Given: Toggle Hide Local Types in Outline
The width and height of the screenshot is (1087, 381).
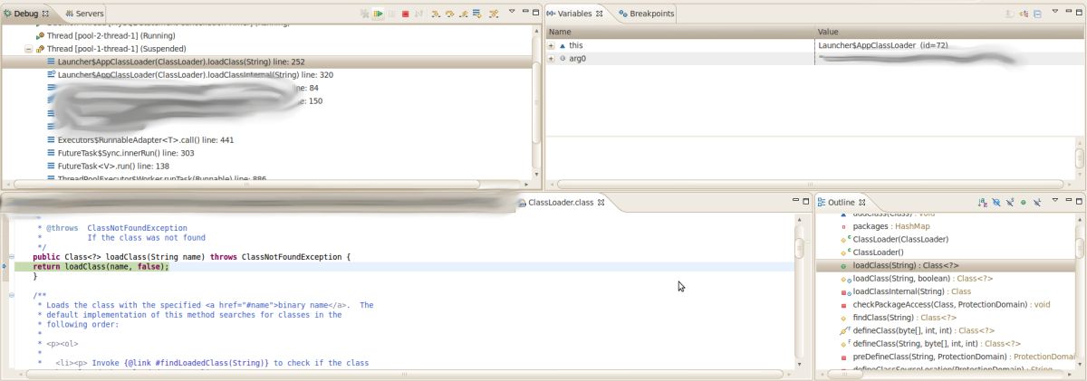Looking at the screenshot, I should pos(1037,202).
